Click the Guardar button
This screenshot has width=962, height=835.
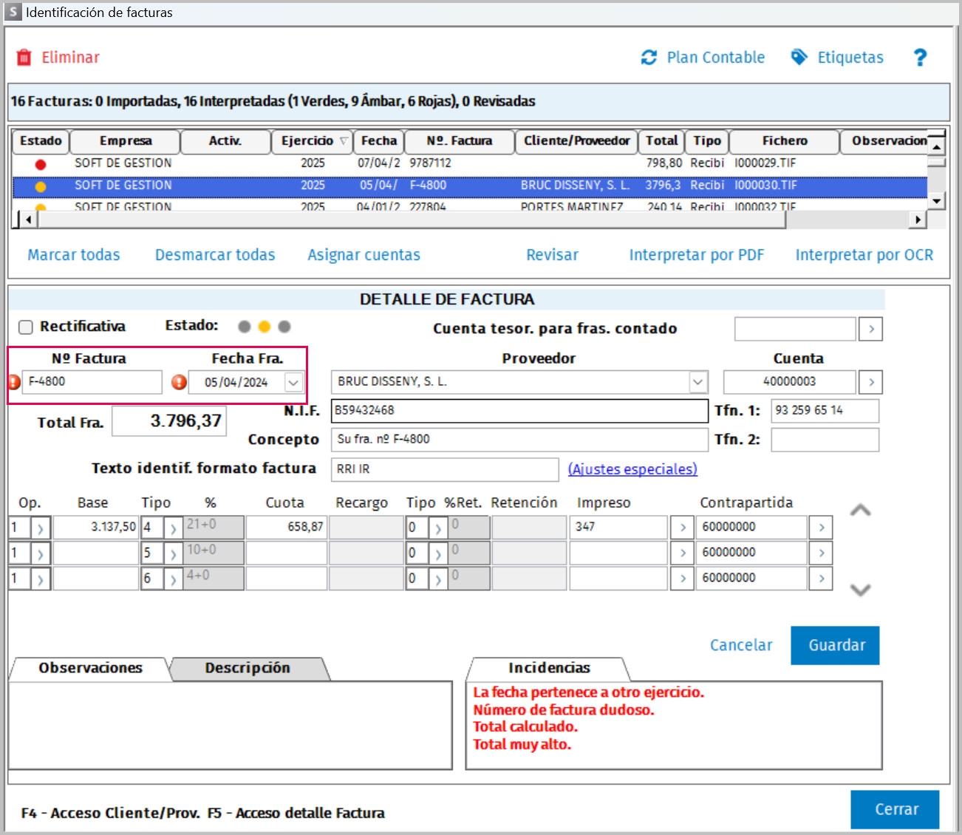pyautogui.click(x=835, y=646)
